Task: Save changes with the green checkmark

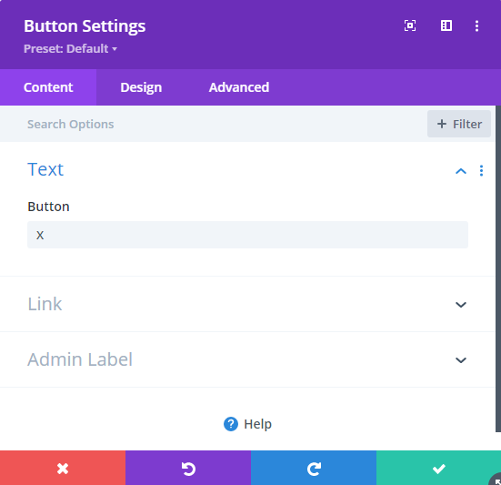Action: coord(438,468)
